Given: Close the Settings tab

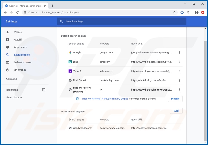Looking at the screenshot, I should pyautogui.click(x=45, y=6).
